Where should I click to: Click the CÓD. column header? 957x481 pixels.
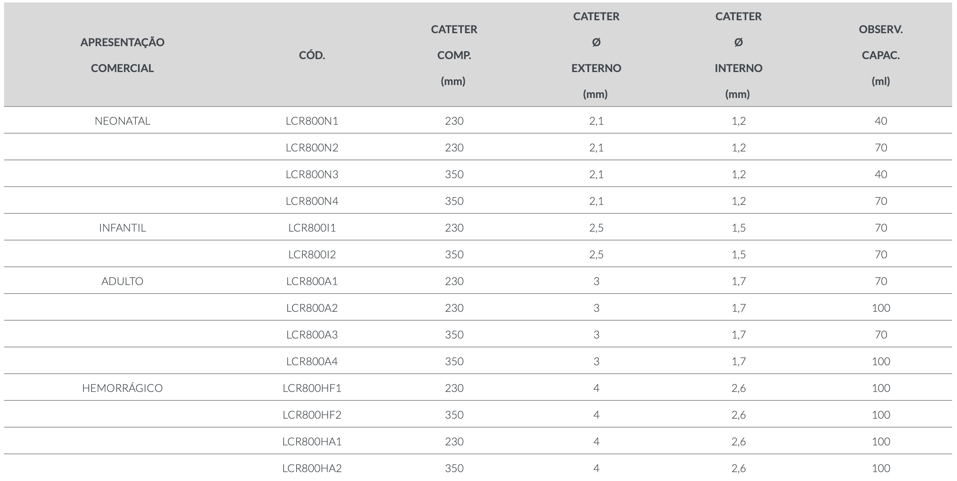312,55
